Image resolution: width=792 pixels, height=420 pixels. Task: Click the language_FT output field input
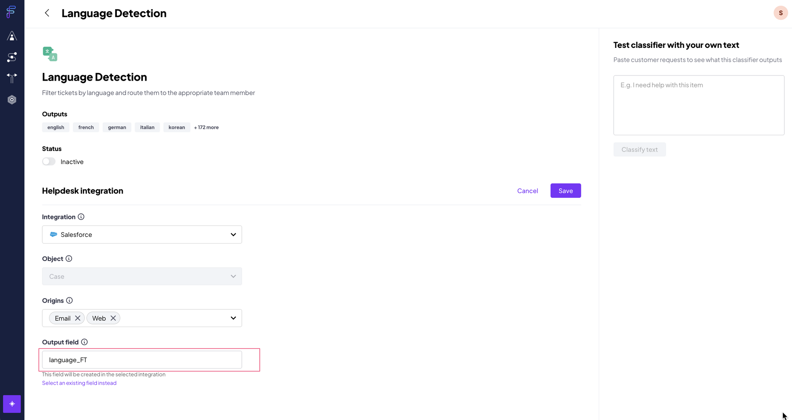(x=142, y=360)
